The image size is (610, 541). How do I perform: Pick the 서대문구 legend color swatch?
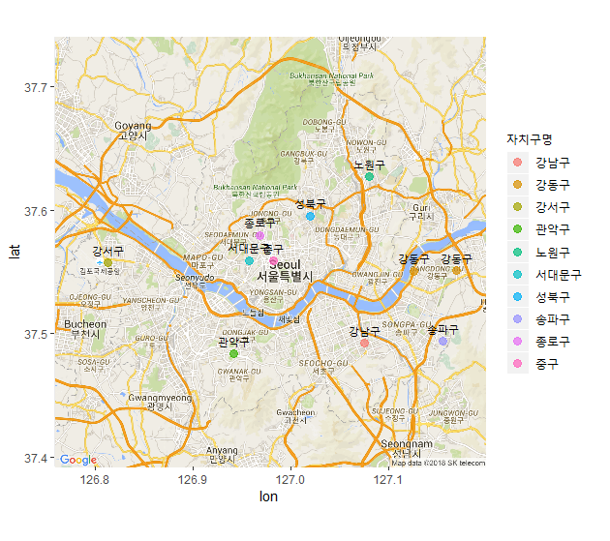517,274
